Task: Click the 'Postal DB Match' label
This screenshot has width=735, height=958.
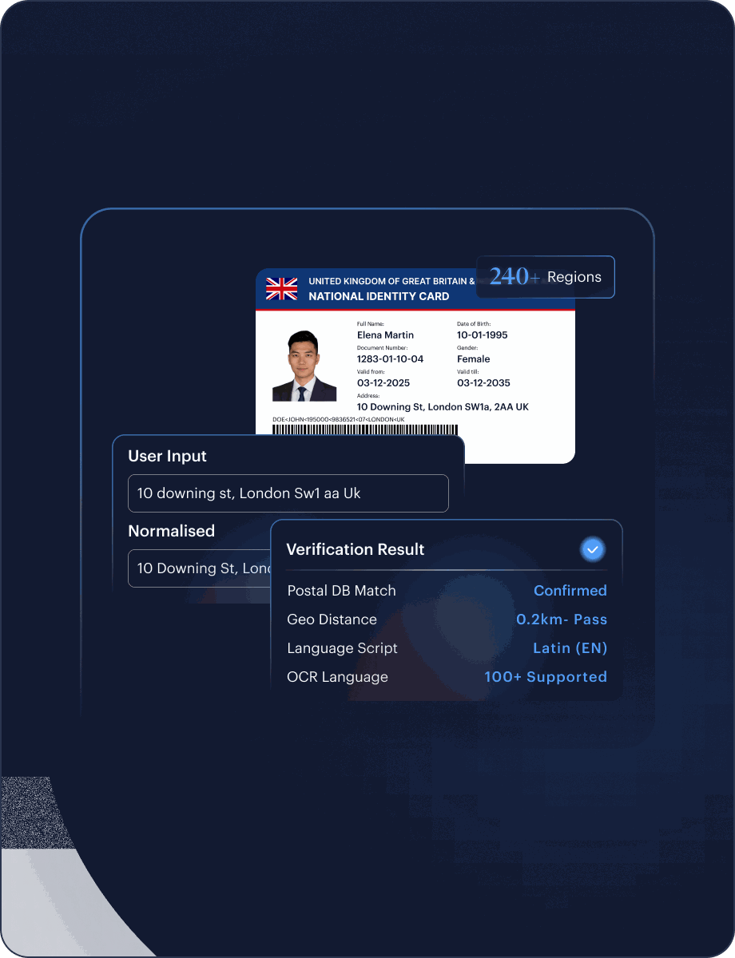Action: point(341,591)
